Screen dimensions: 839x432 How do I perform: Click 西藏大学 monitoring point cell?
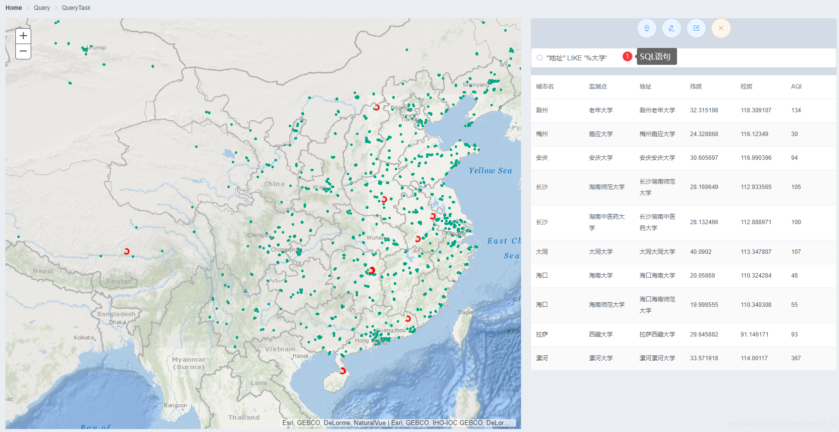(x=601, y=335)
